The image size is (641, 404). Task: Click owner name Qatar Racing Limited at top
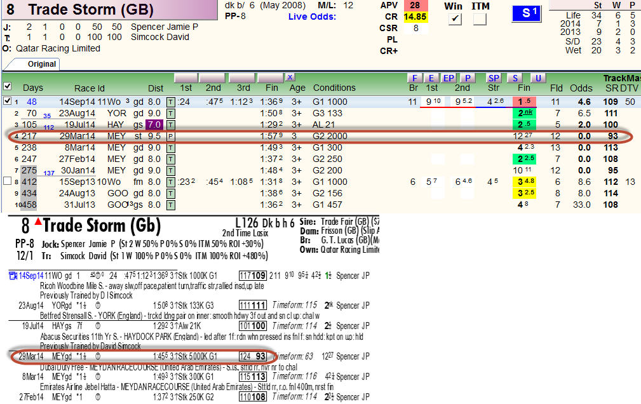(58, 48)
